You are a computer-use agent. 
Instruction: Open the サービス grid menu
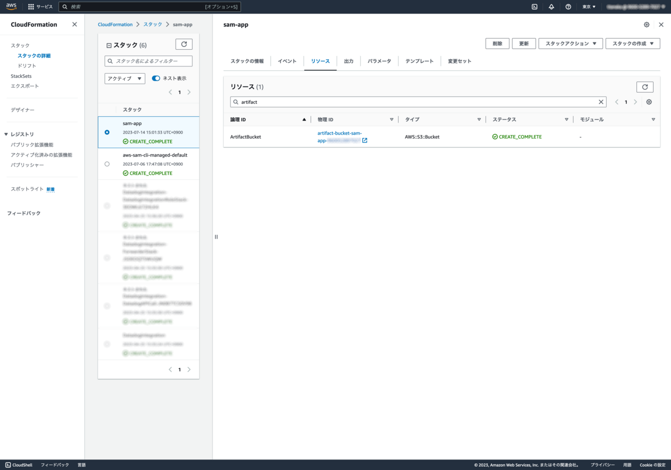pos(40,7)
